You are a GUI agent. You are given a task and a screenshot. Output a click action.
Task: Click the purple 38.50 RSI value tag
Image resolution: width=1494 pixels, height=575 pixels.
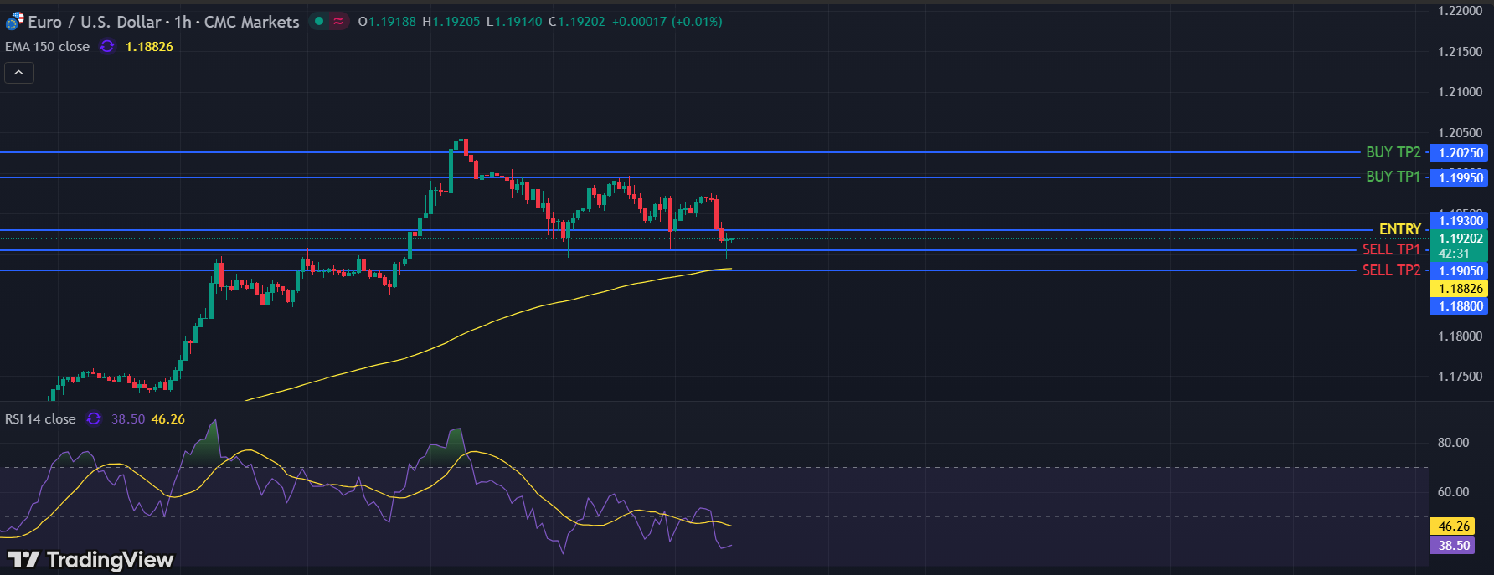(x=1453, y=546)
